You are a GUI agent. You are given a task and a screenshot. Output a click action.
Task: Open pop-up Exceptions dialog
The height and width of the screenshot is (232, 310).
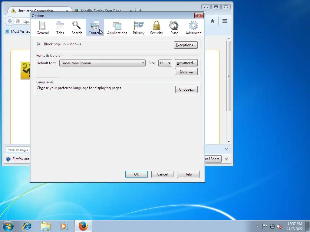186,45
